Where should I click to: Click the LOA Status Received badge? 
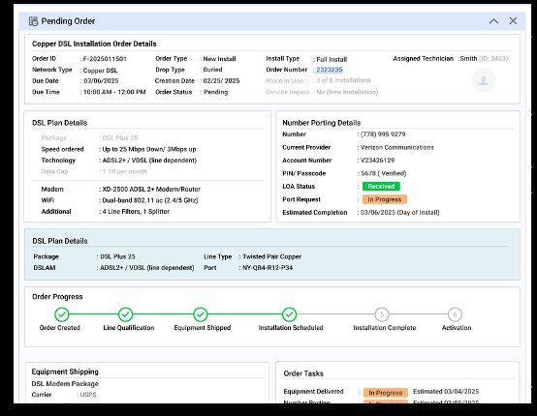(381, 187)
